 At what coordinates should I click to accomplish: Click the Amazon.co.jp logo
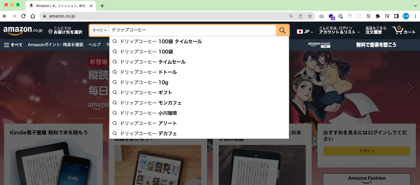pyautogui.click(x=23, y=30)
